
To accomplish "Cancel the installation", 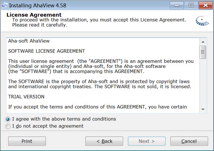I will 189,141.
